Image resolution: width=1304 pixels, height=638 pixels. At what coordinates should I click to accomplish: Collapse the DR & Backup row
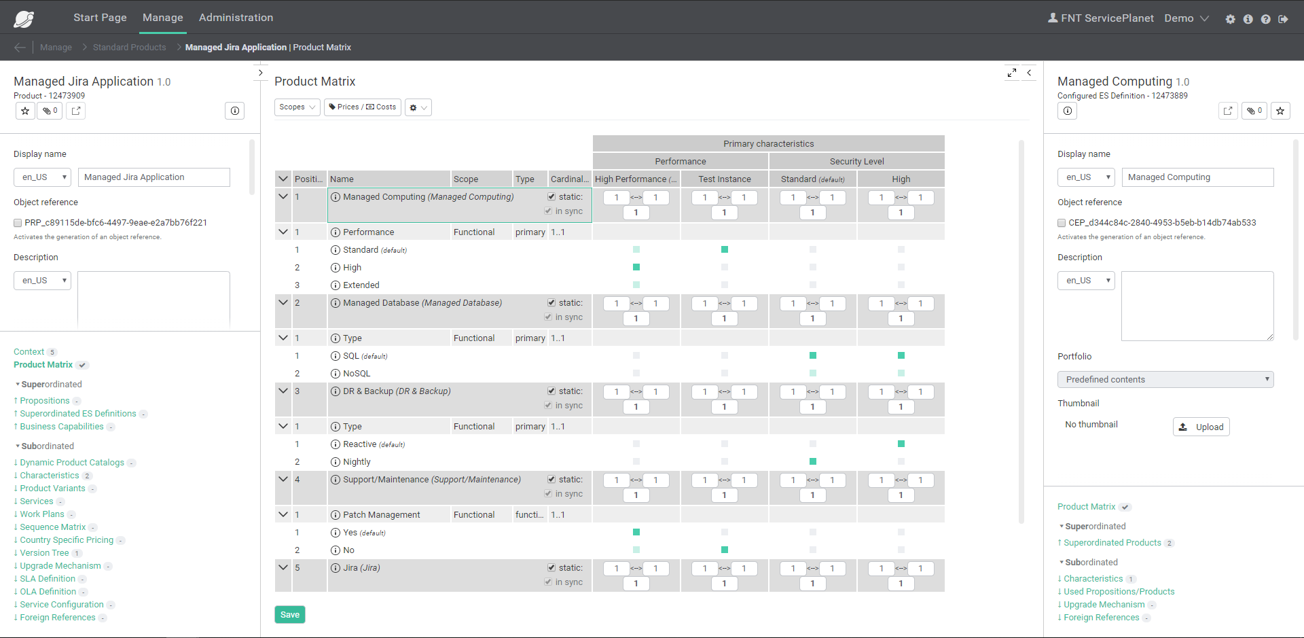click(283, 391)
